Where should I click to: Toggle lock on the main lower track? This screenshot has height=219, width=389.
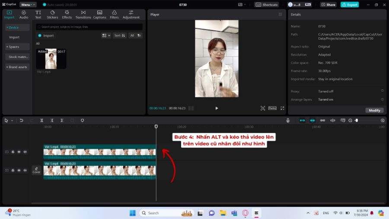(x=13, y=171)
